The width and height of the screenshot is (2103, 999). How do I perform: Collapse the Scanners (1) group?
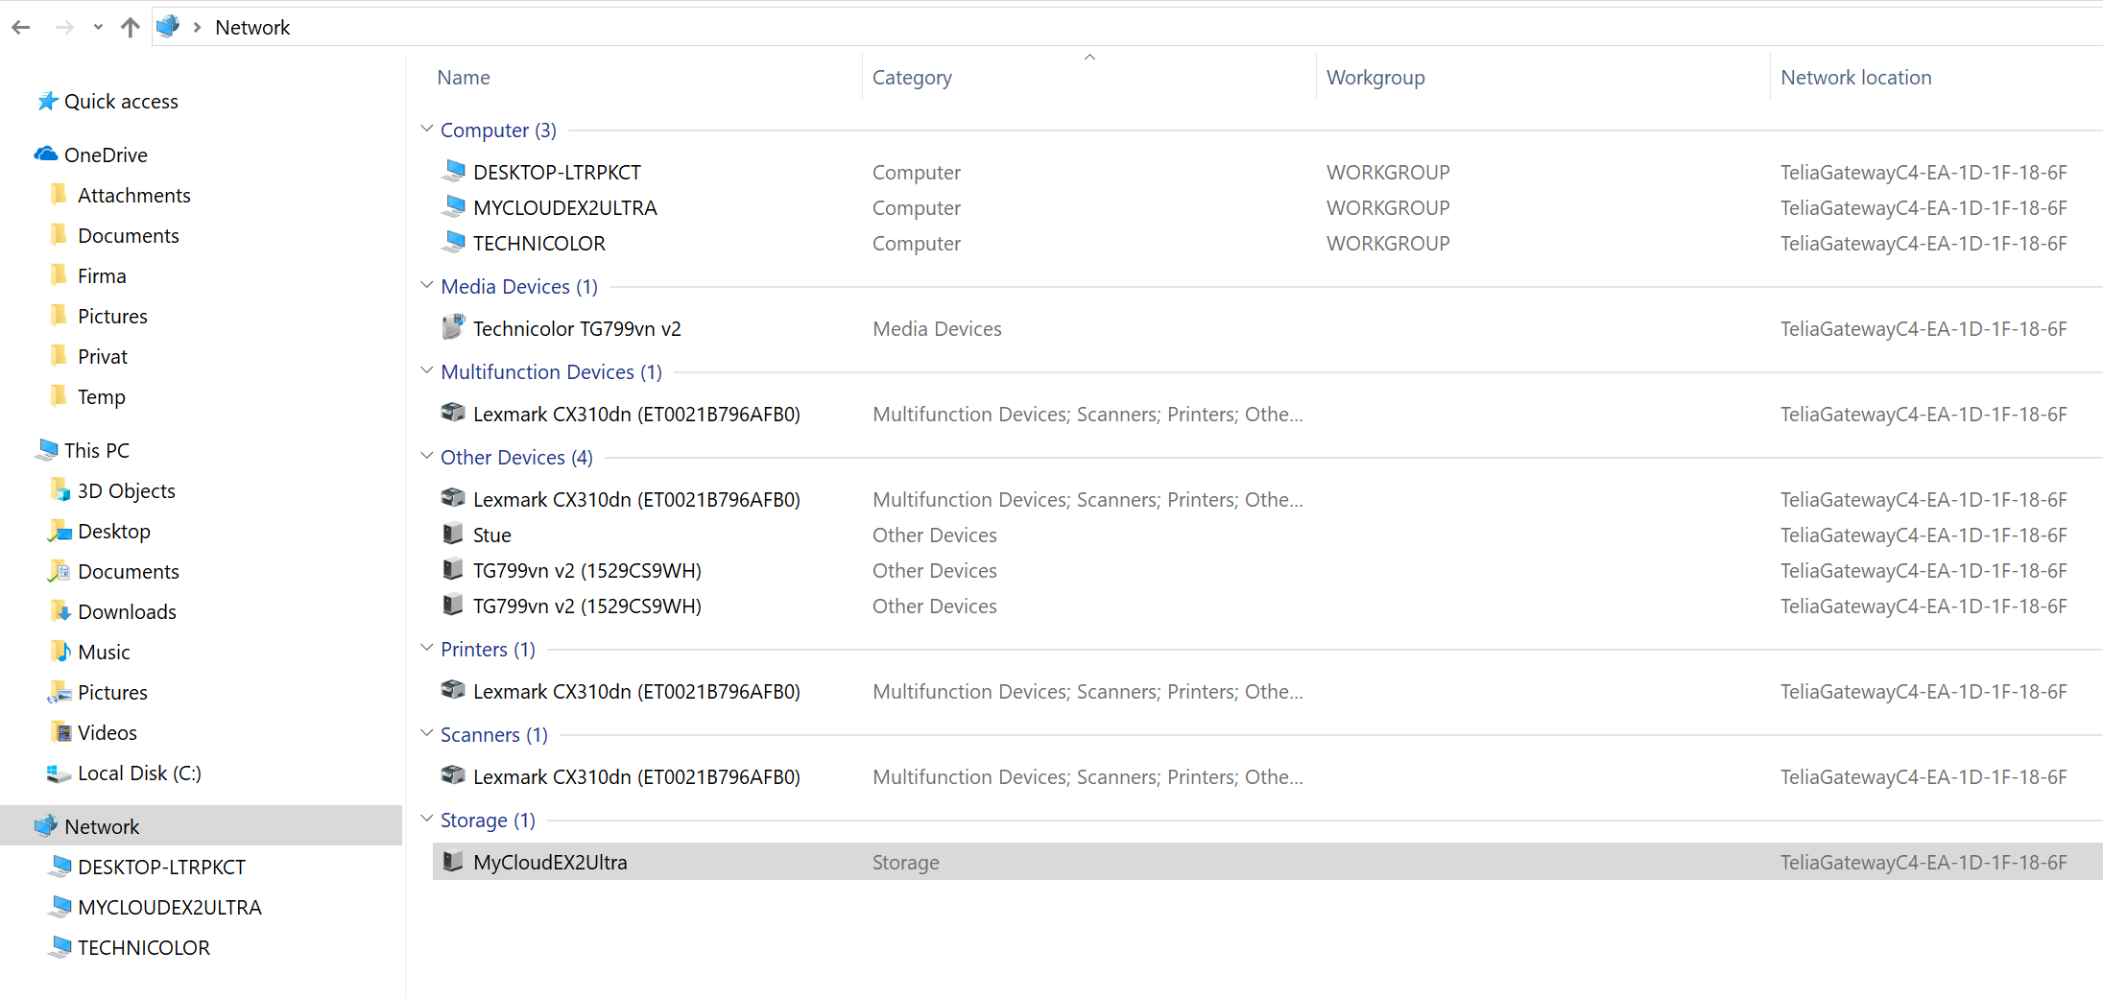tap(427, 733)
